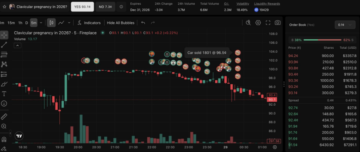Click the 93.1 current price label
This screenshot has width=360, height=152.
coord(272,99)
